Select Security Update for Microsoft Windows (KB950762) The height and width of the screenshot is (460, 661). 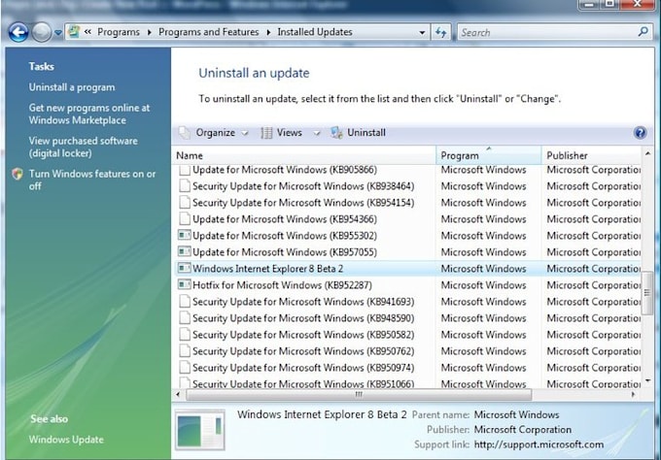pos(303,351)
